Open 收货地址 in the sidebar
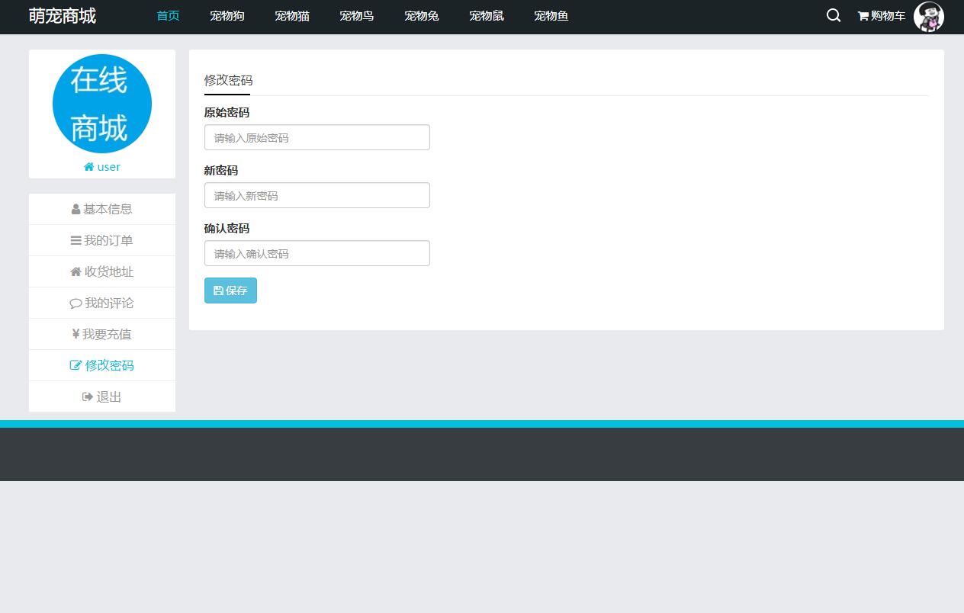This screenshot has height=613, width=964. click(x=102, y=271)
